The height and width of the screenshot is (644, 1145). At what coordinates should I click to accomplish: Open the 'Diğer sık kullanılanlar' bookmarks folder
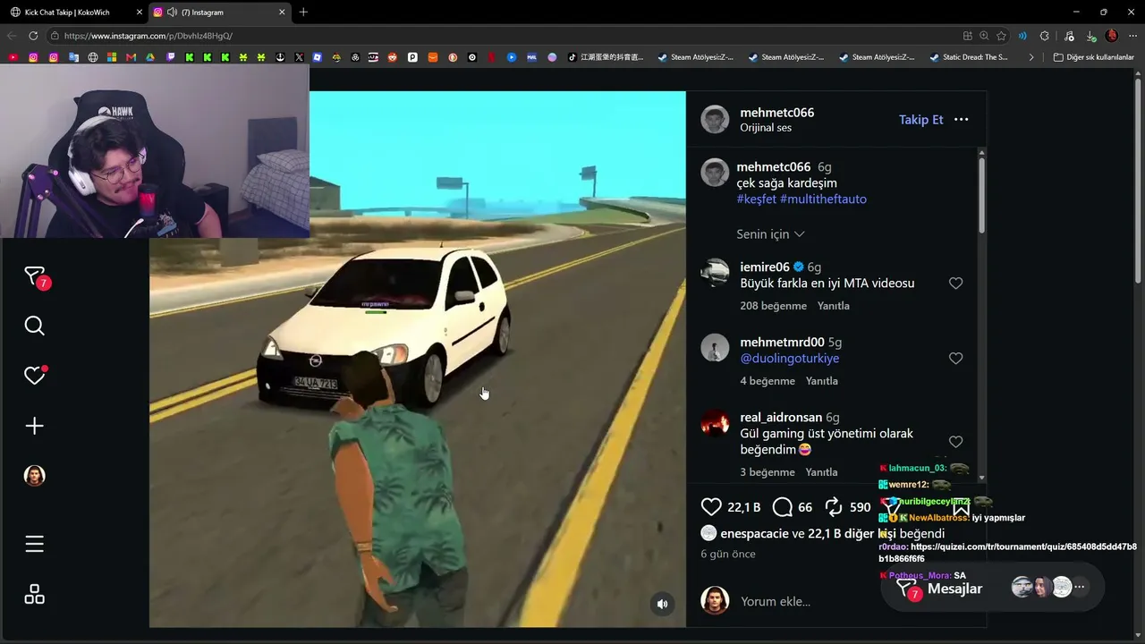click(1093, 57)
